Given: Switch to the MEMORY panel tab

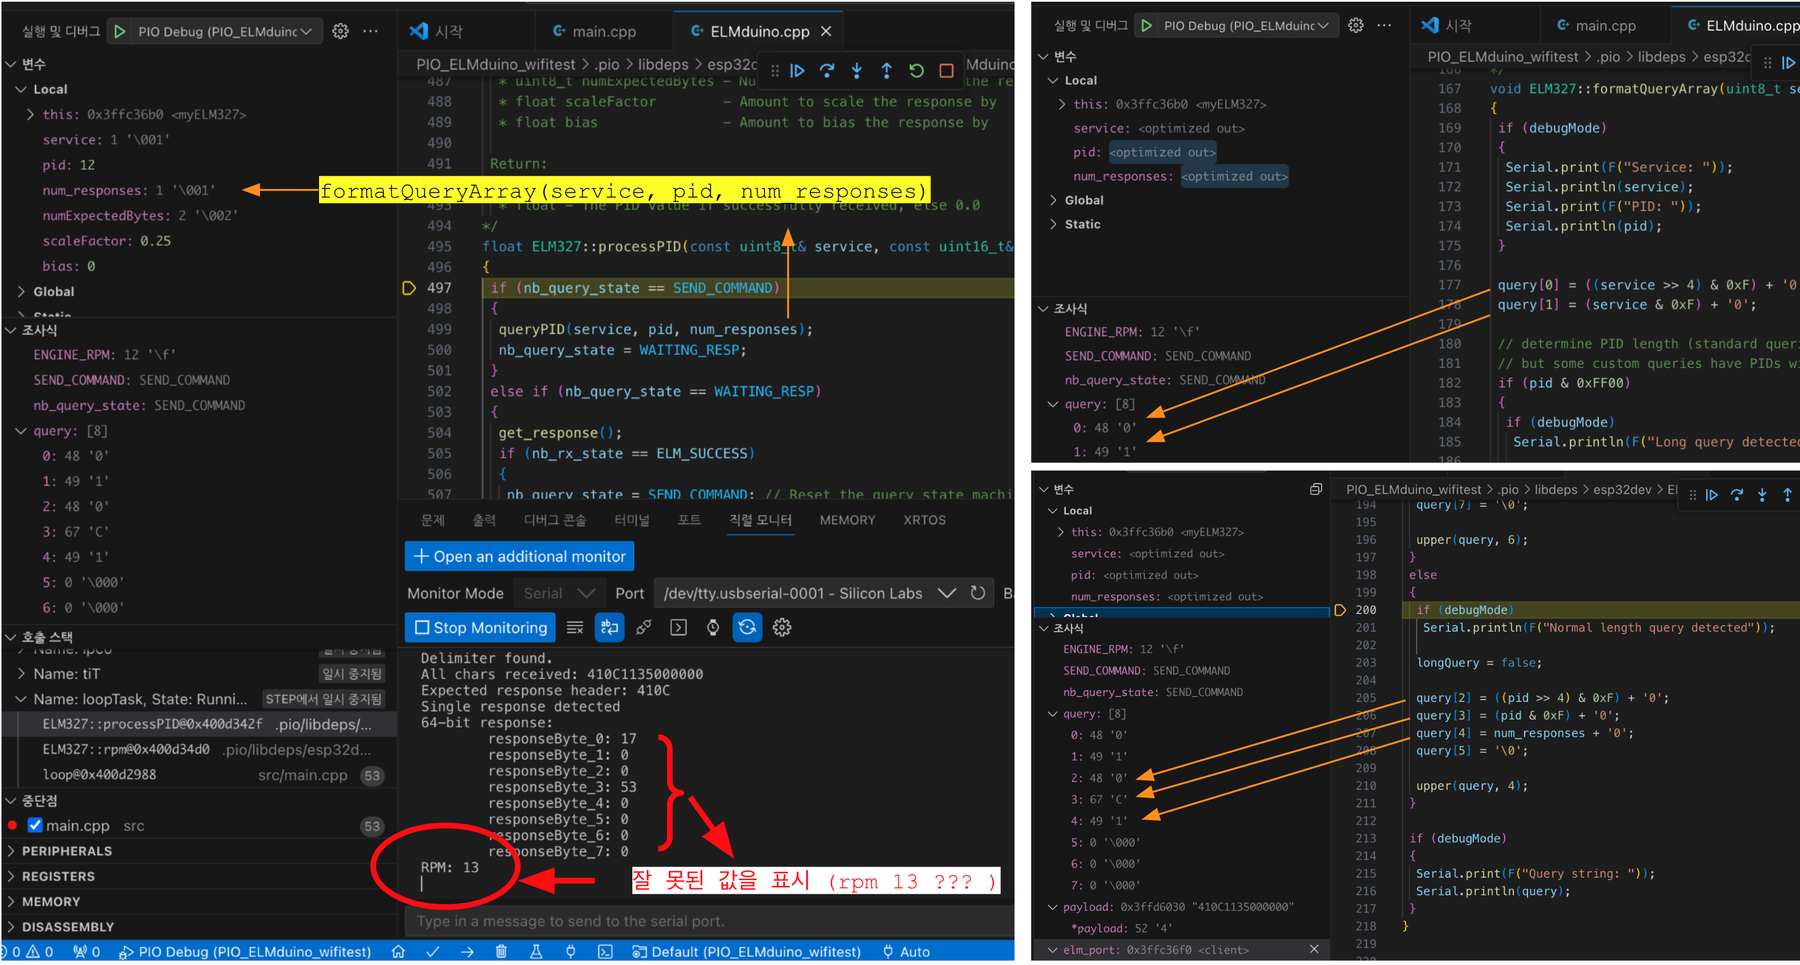Looking at the screenshot, I should [847, 520].
